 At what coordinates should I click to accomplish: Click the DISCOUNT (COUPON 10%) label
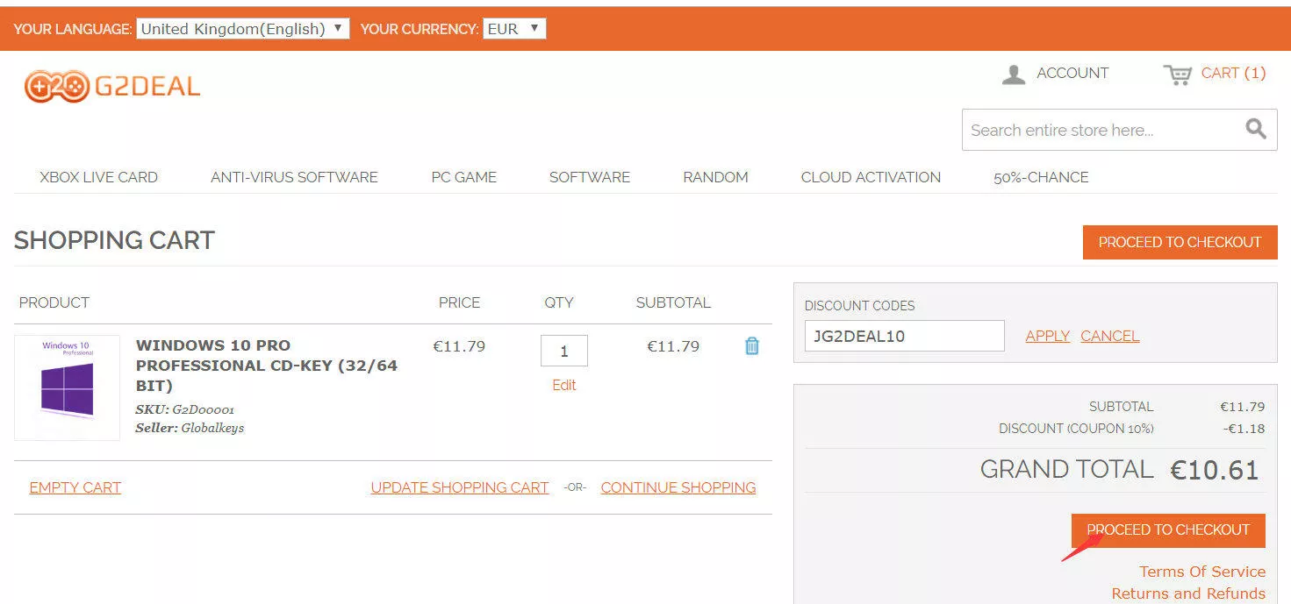pos(1076,429)
